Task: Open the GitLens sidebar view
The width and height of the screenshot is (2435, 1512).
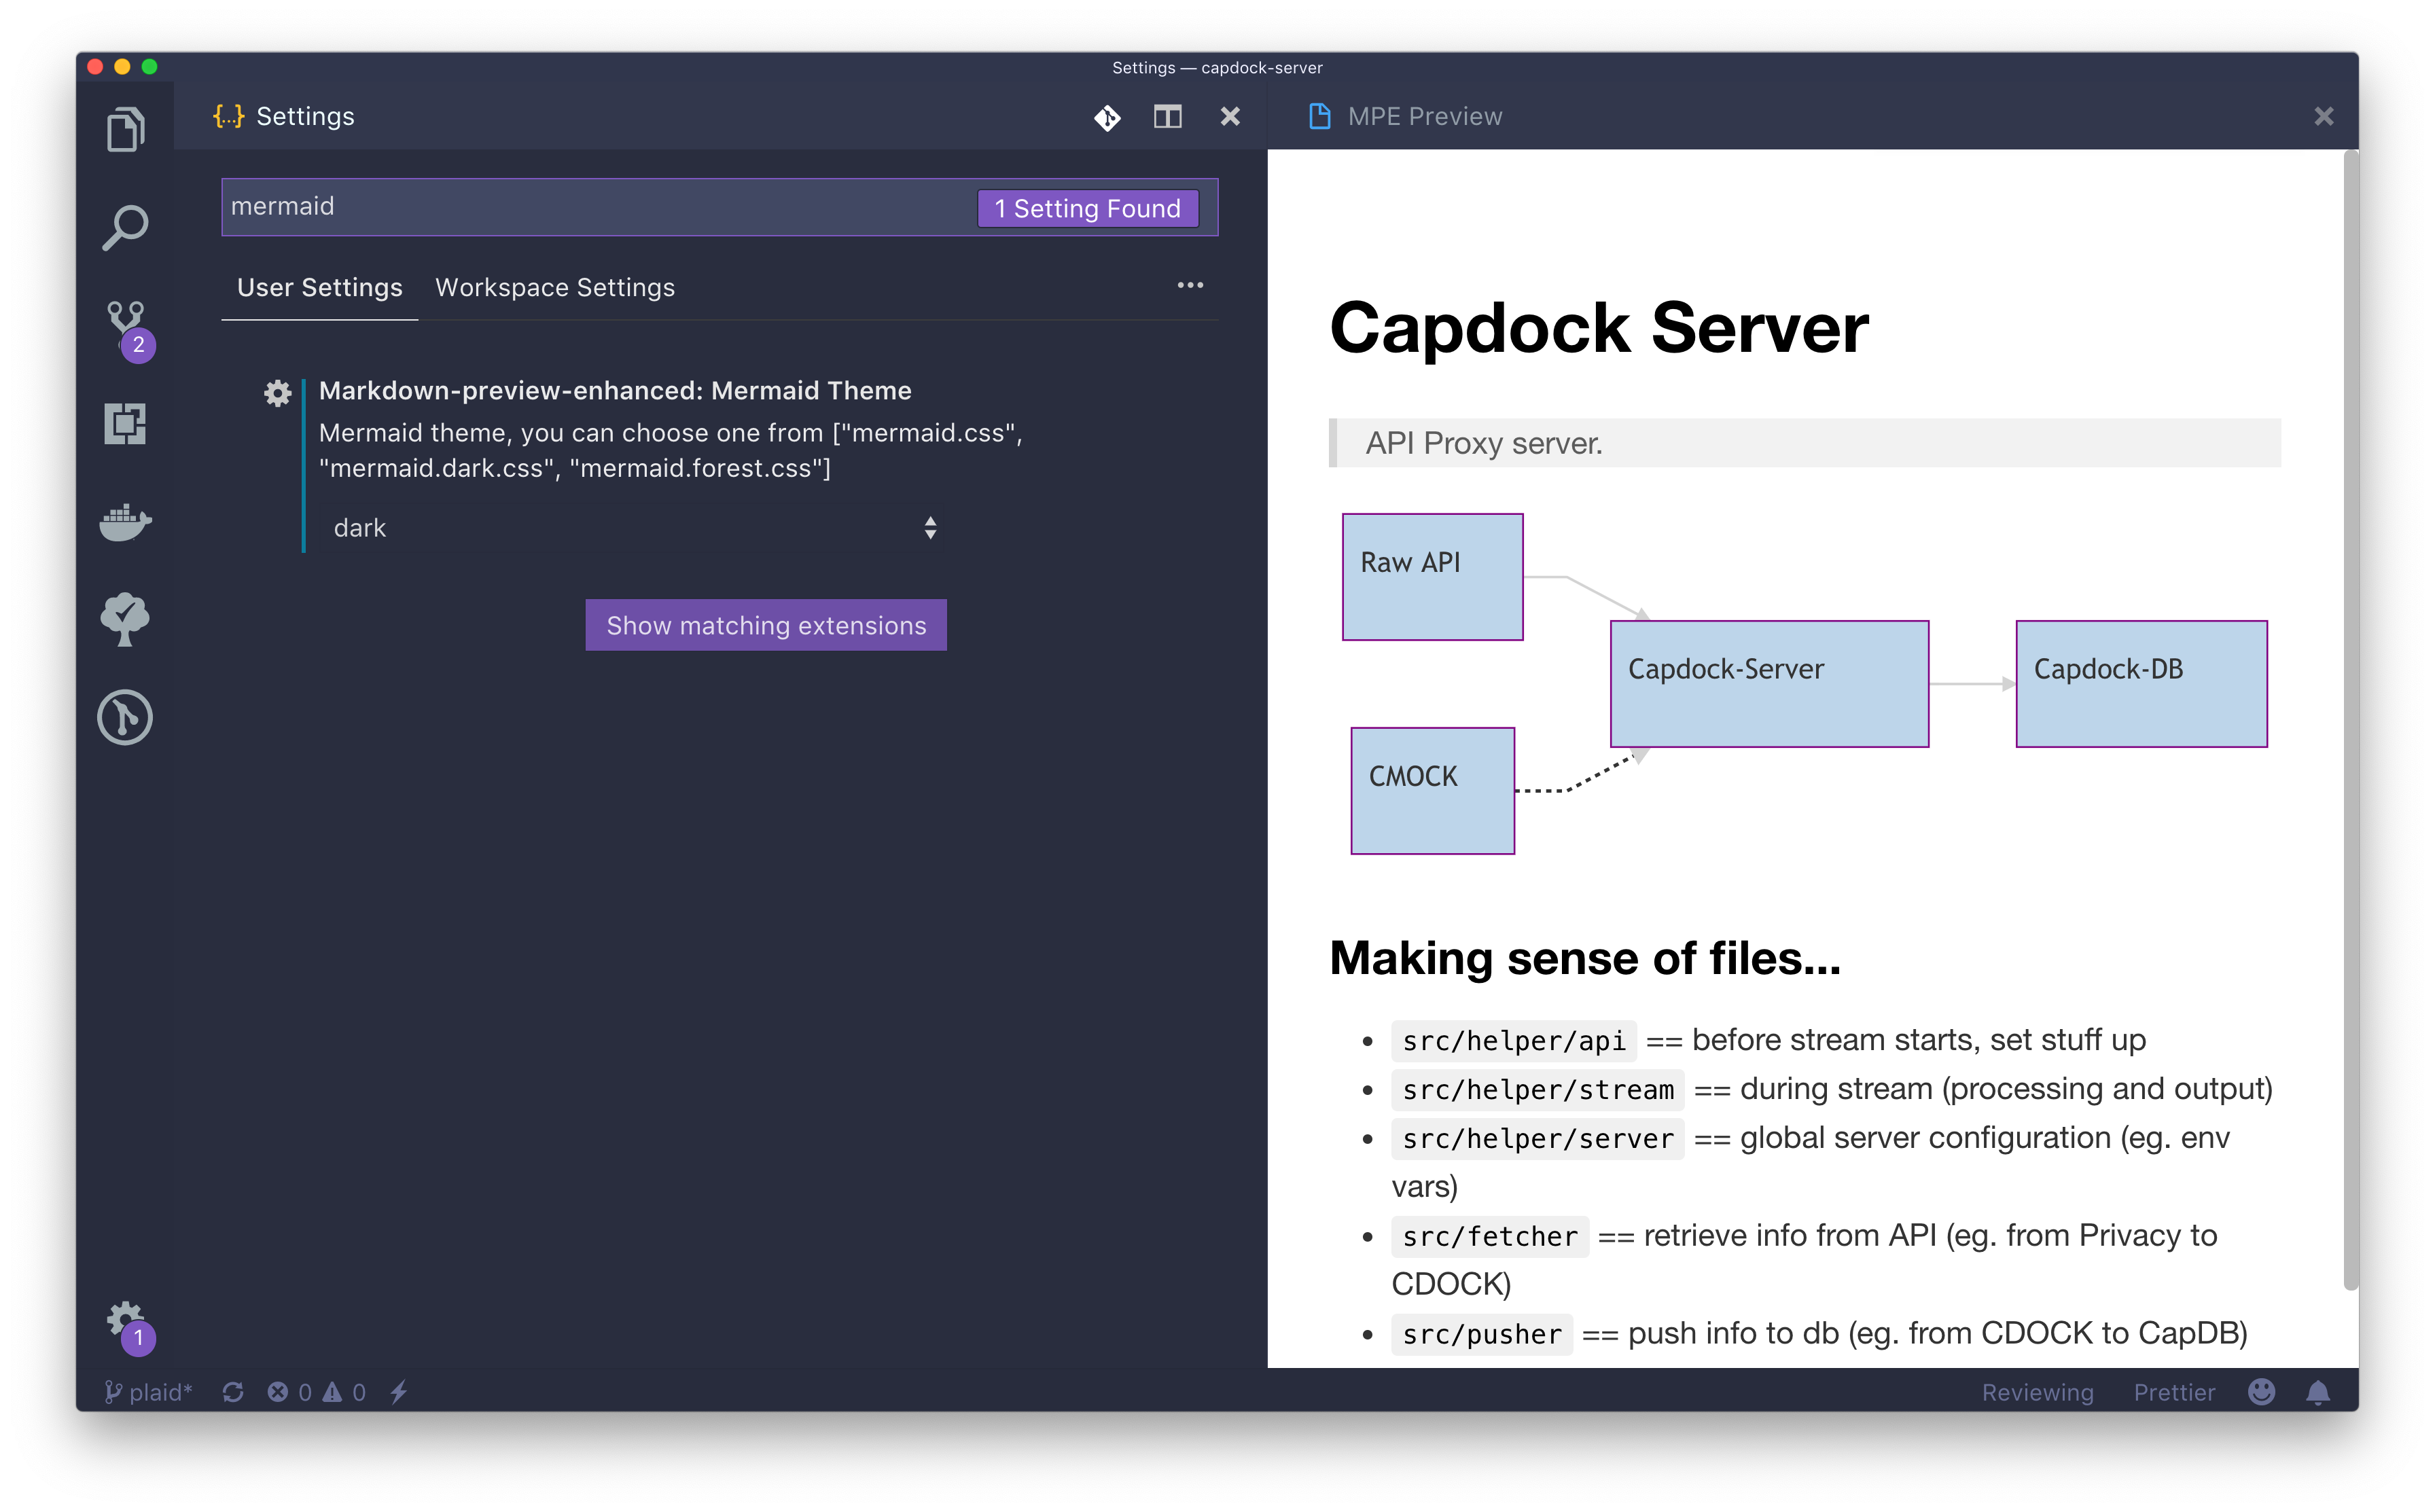Action: click(x=125, y=717)
